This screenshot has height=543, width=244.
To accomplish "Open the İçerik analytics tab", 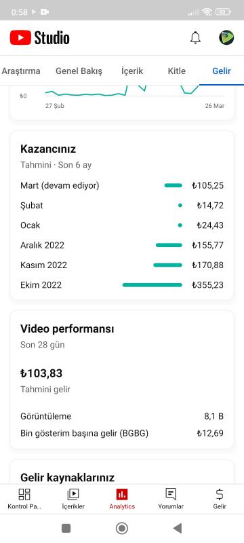I will (x=132, y=71).
